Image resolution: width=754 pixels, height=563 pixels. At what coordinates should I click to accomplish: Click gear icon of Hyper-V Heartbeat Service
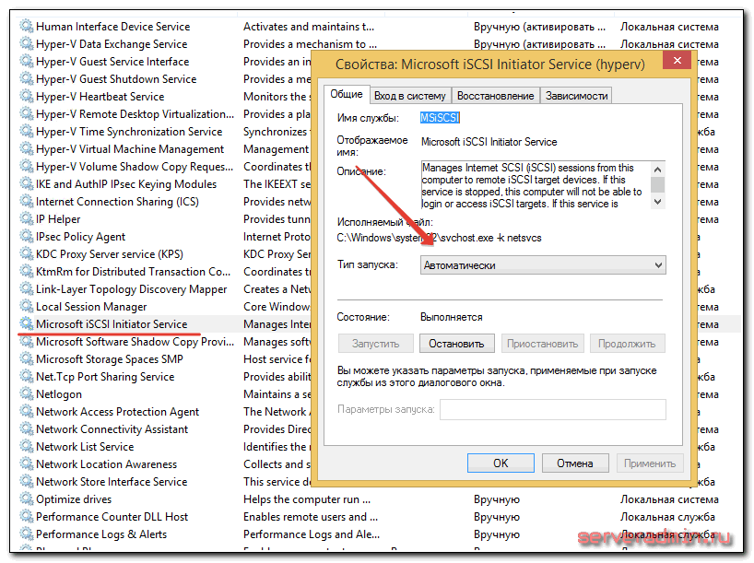26,96
